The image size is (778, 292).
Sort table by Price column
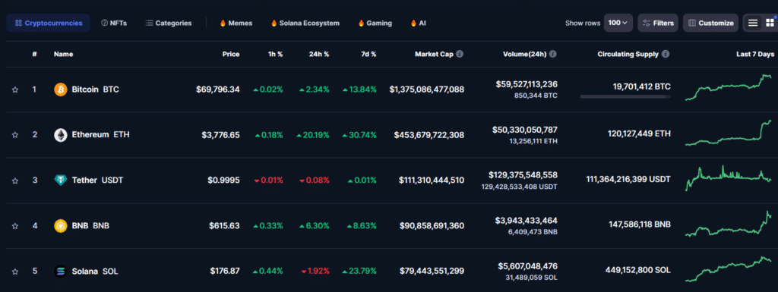click(231, 54)
